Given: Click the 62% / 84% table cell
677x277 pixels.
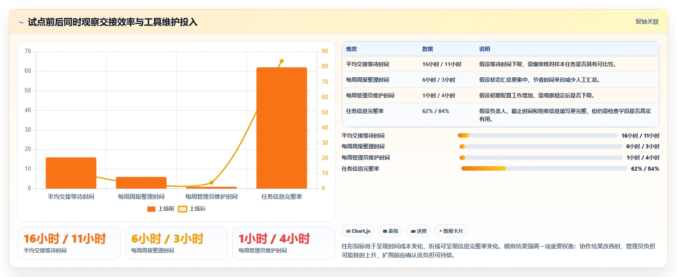Looking at the screenshot, I should [435, 111].
